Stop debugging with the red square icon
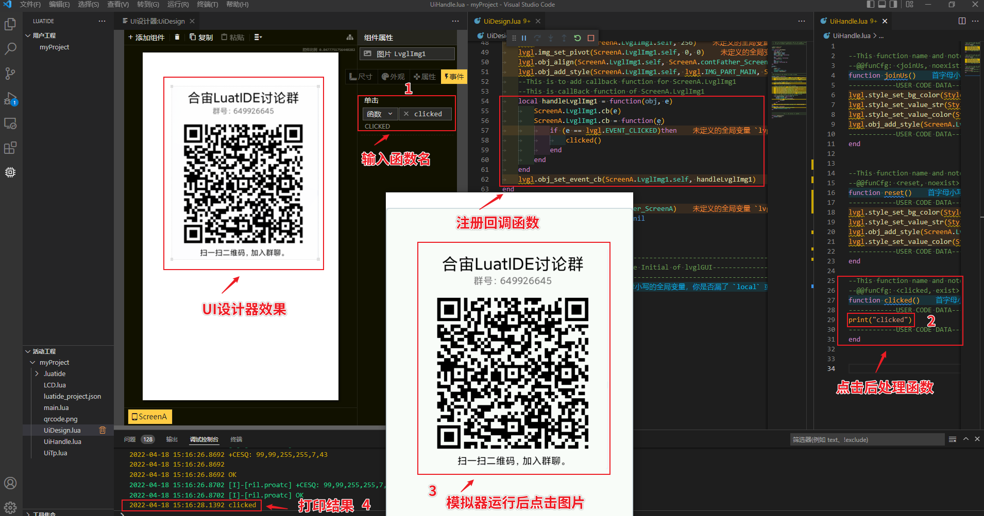 click(591, 38)
